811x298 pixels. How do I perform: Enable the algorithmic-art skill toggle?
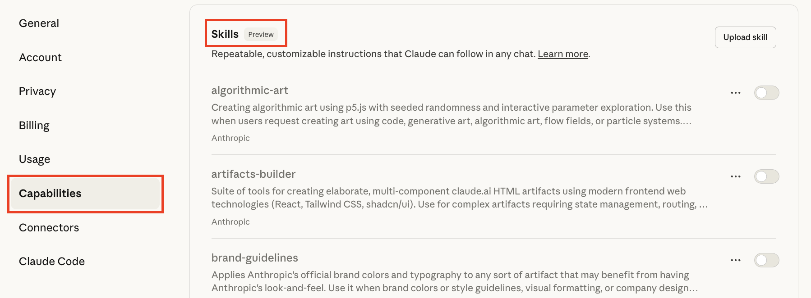766,93
